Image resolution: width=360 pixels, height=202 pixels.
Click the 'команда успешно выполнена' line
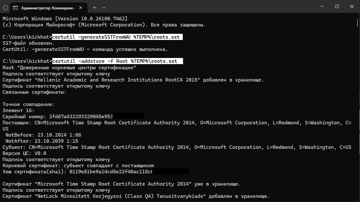pos(85,49)
